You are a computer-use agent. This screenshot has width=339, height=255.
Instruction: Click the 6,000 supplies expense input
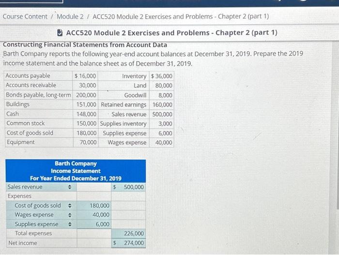click(x=94, y=224)
